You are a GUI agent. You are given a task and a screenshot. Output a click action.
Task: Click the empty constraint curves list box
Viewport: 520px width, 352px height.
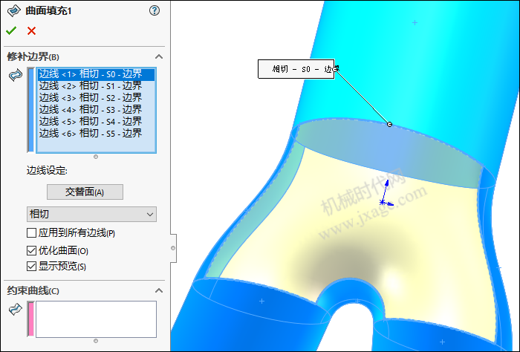pos(96,319)
